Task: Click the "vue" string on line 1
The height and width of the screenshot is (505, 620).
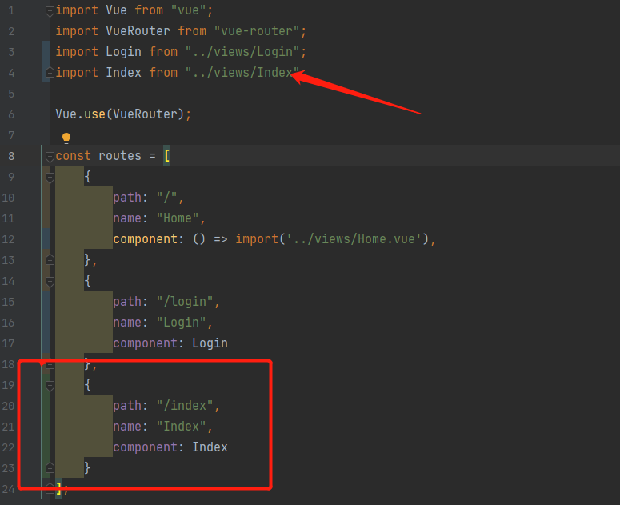Action: (x=188, y=10)
